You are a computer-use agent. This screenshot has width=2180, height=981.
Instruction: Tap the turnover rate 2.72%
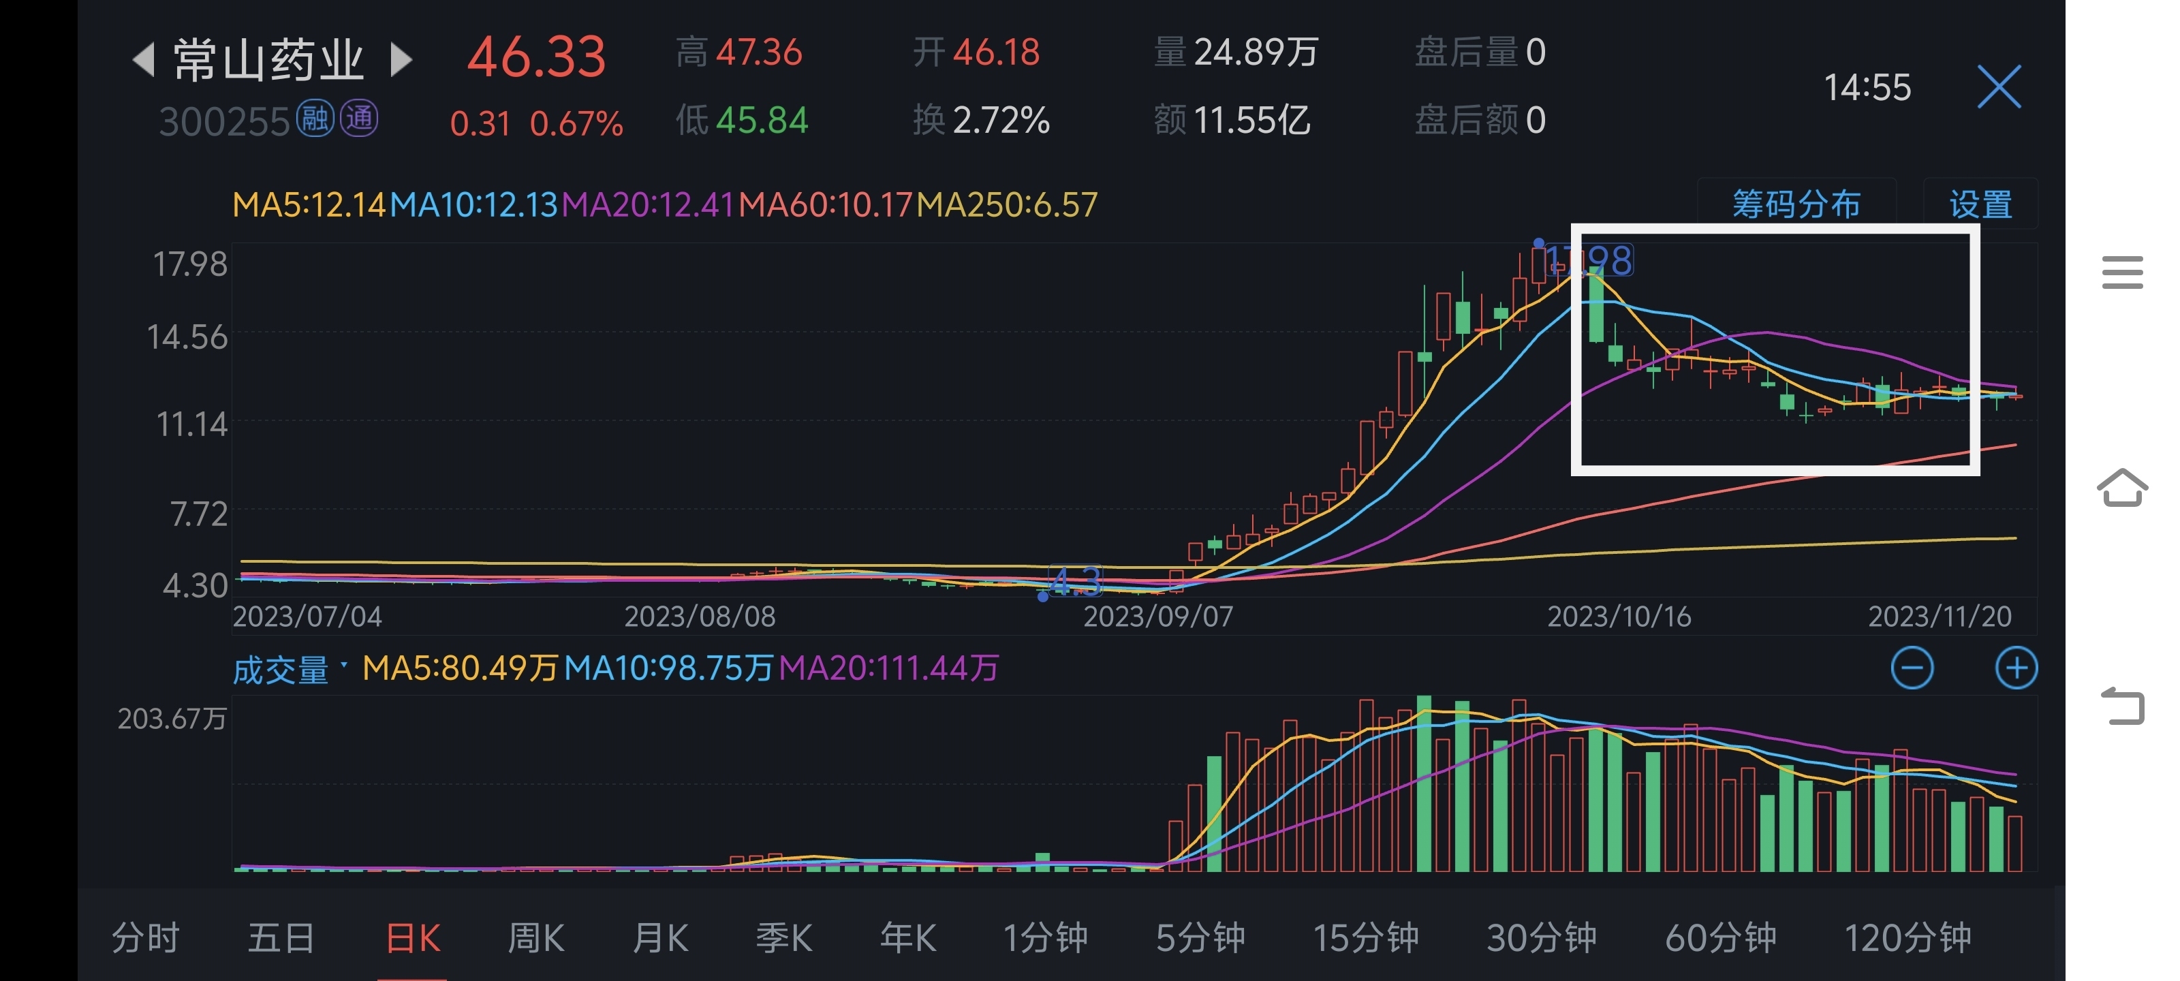pos(1001,120)
